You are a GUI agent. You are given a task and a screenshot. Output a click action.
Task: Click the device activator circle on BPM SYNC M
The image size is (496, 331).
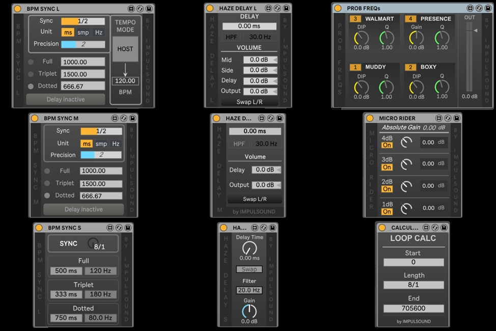tap(35, 119)
